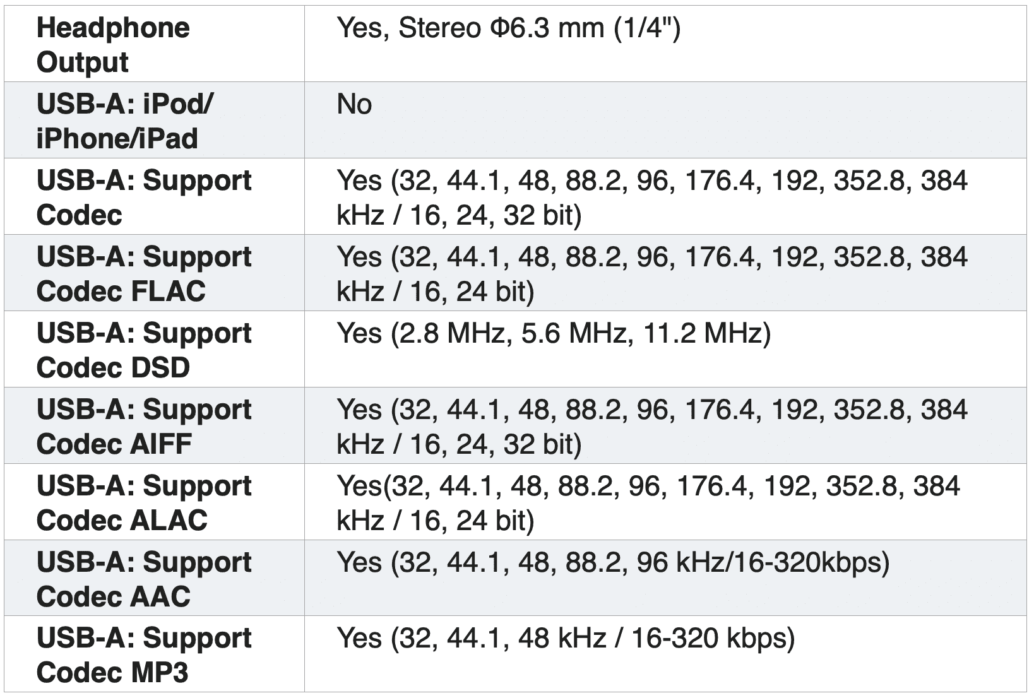Image resolution: width=1034 pixels, height=698 pixels.
Task: Select the AAC 16-320kbps value cell
Action: (x=613, y=562)
